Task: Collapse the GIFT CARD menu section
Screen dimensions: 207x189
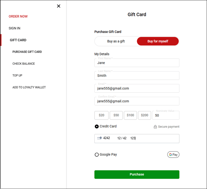Action: coord(18,40)
